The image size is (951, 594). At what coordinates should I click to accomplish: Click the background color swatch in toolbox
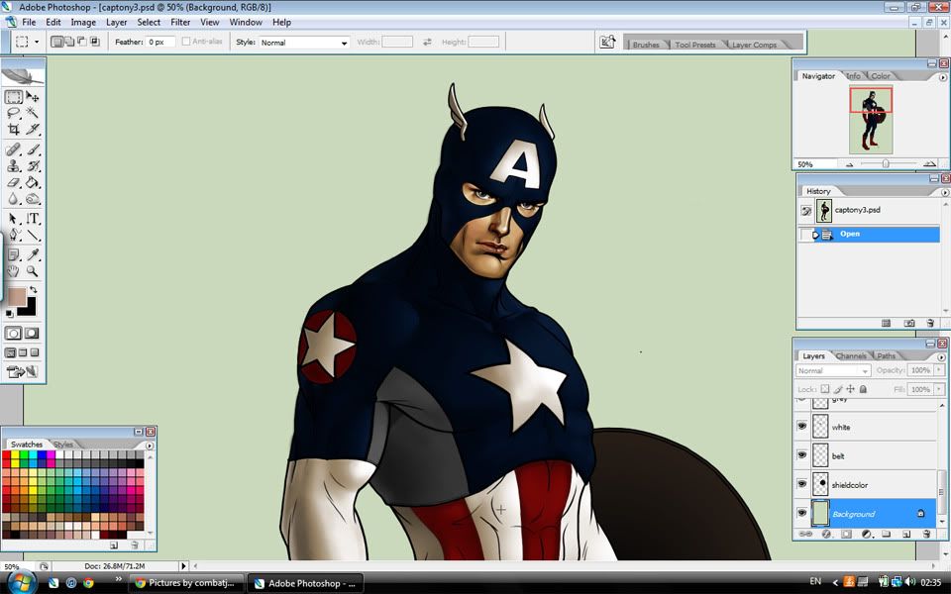click(29, 309)
